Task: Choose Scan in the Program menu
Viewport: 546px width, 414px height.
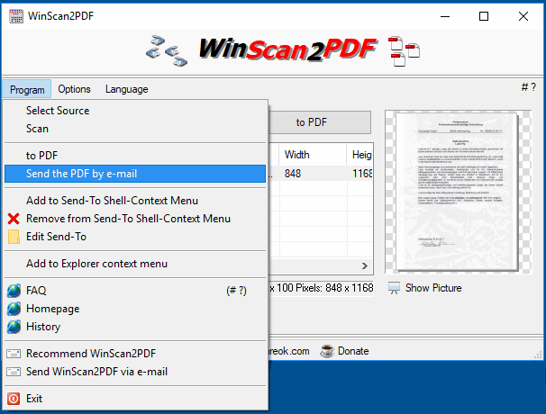Action: 135,129
